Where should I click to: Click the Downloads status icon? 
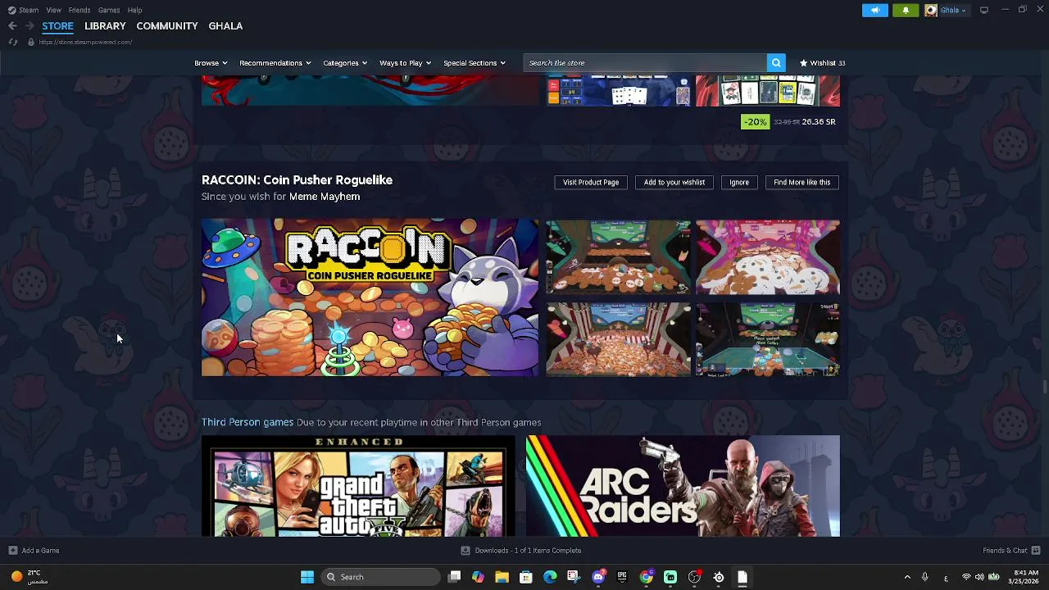465,551
